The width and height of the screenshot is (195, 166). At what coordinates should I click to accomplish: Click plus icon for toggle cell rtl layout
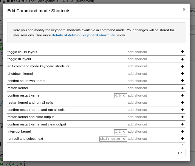click(x=182, y=52)
